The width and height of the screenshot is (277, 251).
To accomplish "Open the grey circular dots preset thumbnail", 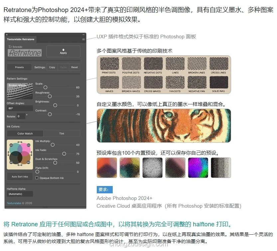I will [152, 168].
